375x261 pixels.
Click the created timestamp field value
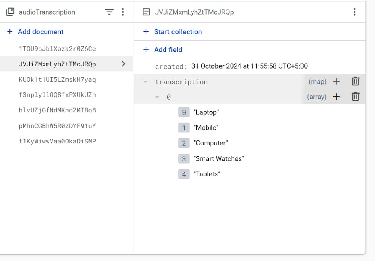point(249,66)
